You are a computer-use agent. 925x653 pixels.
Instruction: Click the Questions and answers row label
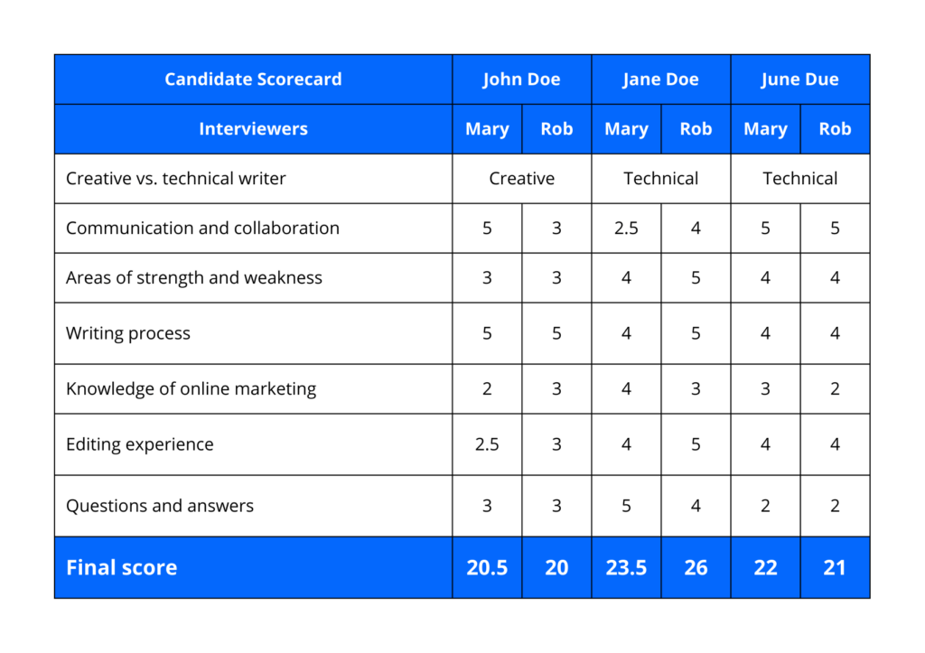point(160,506)
